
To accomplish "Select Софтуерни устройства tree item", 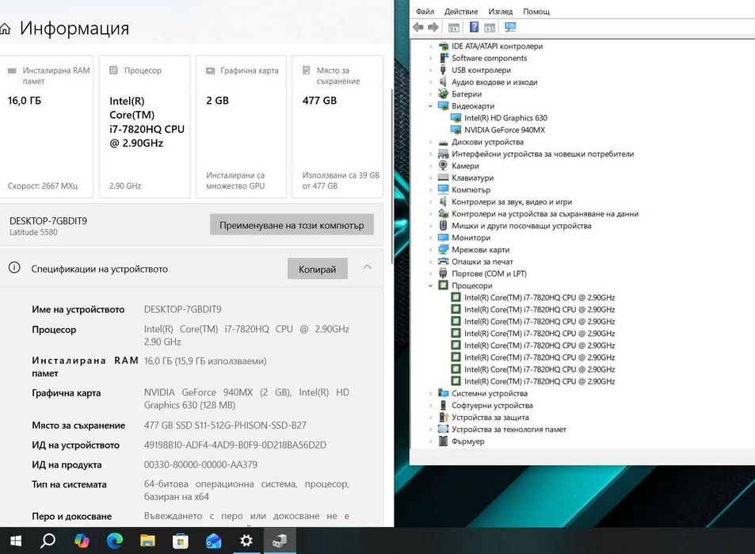I will (x=492, y=406).
